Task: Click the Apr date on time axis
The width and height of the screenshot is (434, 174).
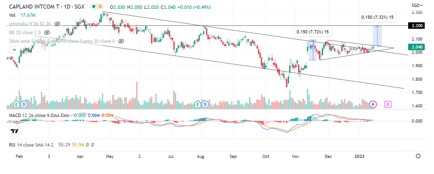Action: [x=80, y=156]
